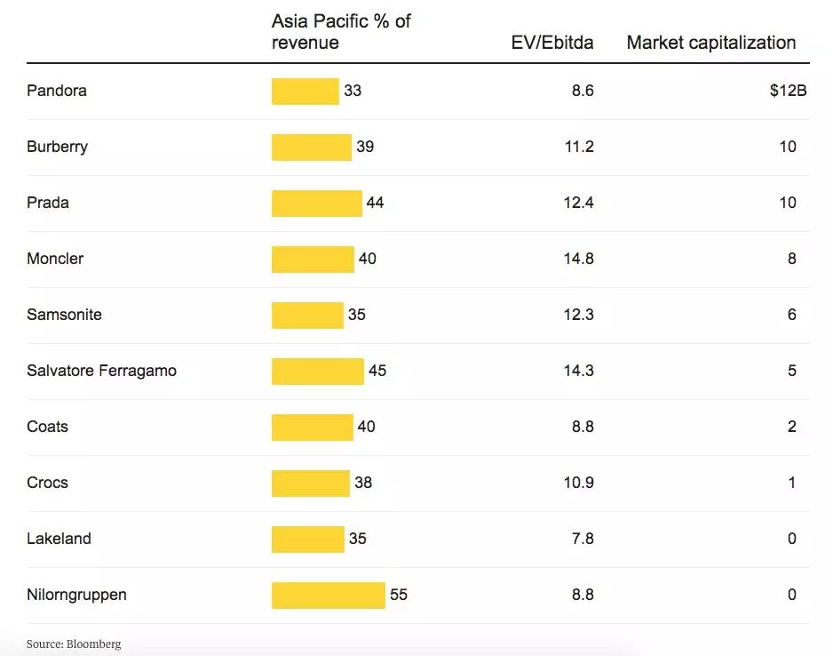The image size is (833, 656).
Task: Click the Coats company name
Action: pos(47,427)
